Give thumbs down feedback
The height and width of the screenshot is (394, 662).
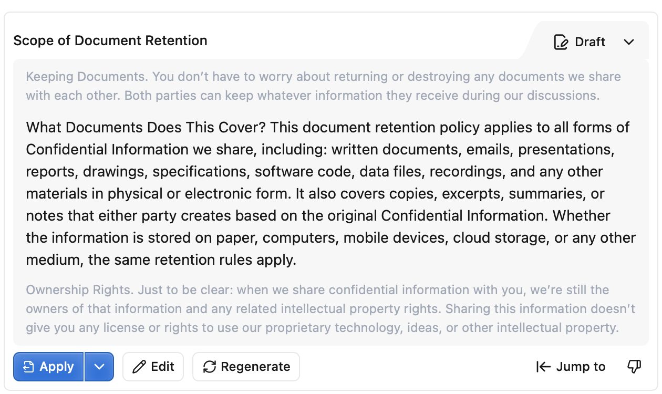[635, 367]
